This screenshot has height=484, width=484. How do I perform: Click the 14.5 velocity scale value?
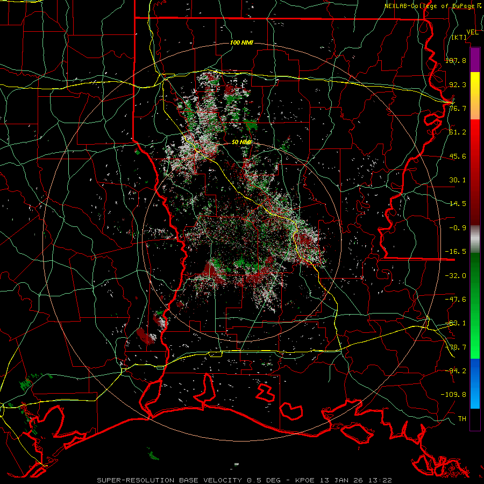[458, 204]
